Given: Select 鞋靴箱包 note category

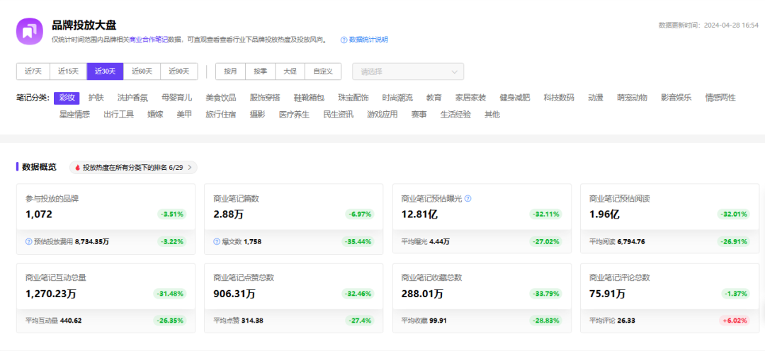Looking at the screenshot, I should 309,98.
